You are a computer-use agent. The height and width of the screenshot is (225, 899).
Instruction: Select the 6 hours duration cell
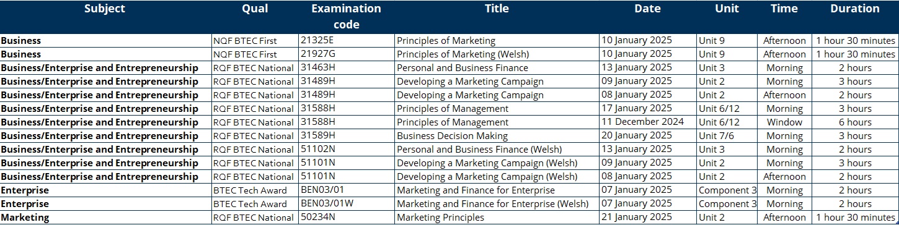[x=855, y=122]
